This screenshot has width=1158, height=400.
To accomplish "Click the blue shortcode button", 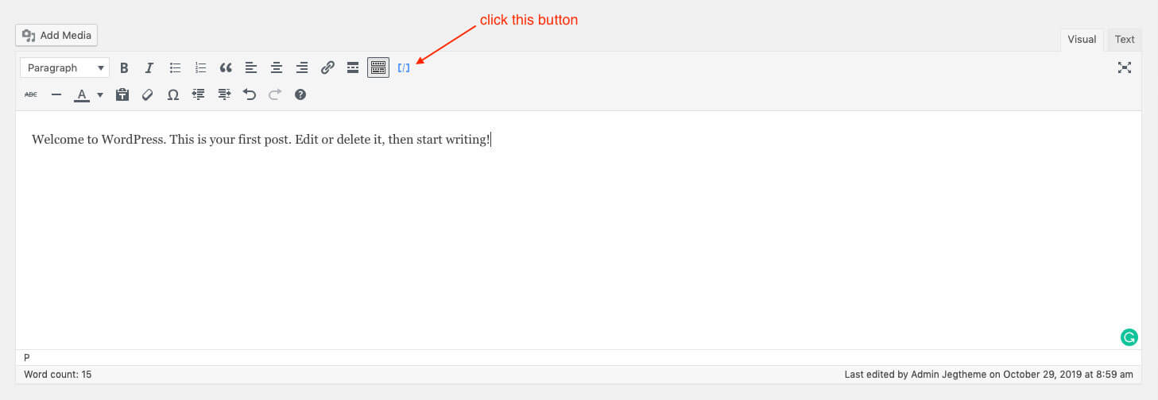I will click(404, 68).
